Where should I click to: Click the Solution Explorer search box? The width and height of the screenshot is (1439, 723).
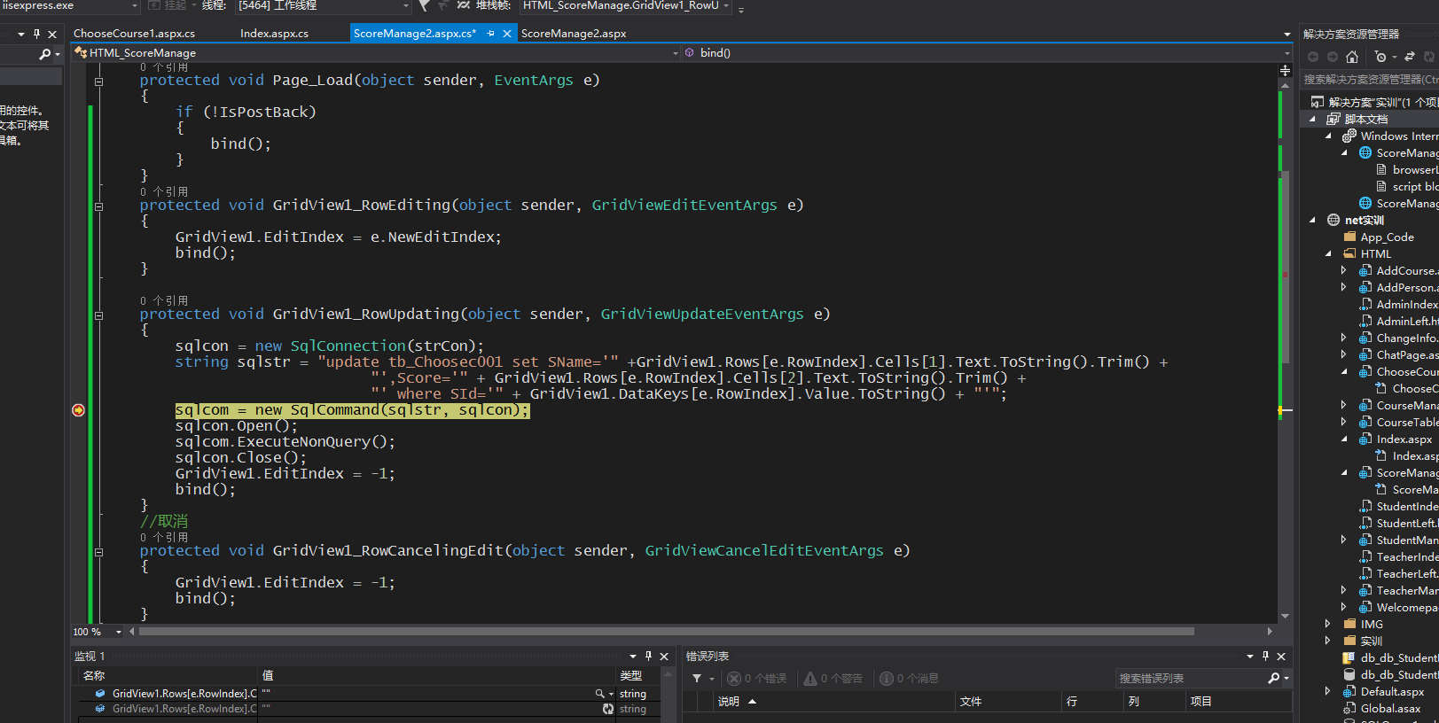[x=1370, y=80]
